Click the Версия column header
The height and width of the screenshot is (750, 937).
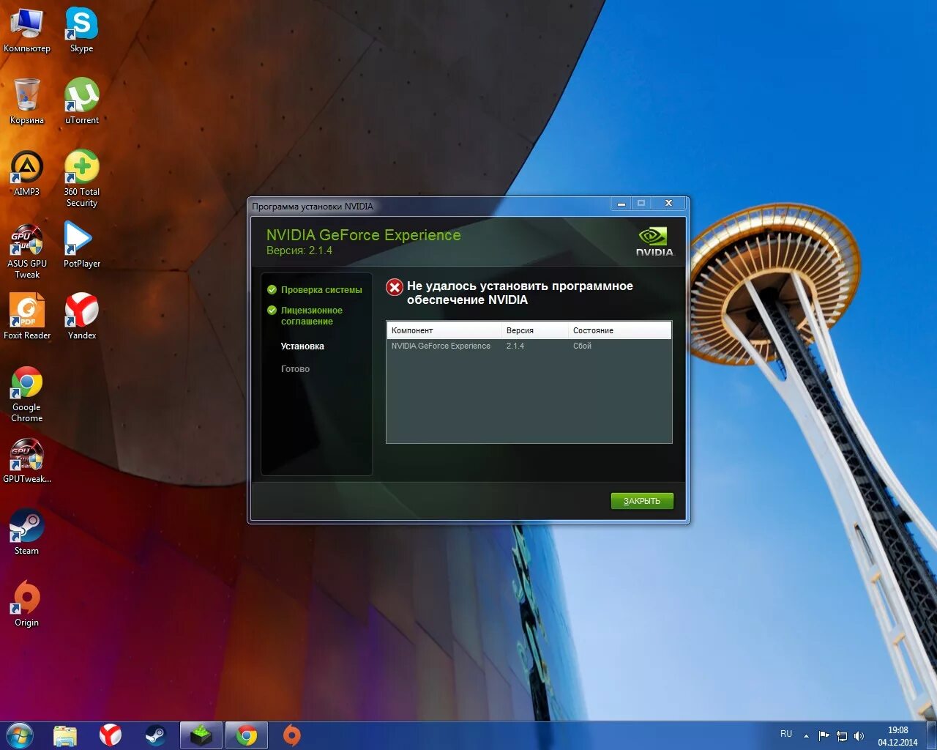534,330
